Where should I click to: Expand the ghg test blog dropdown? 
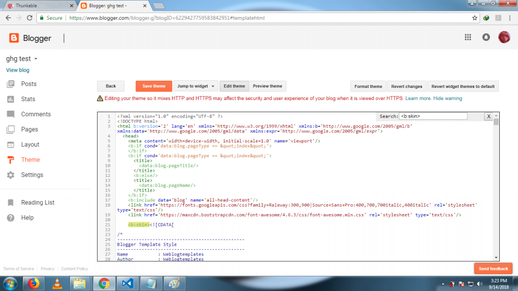pyautogui.click(x=36, y=59)
